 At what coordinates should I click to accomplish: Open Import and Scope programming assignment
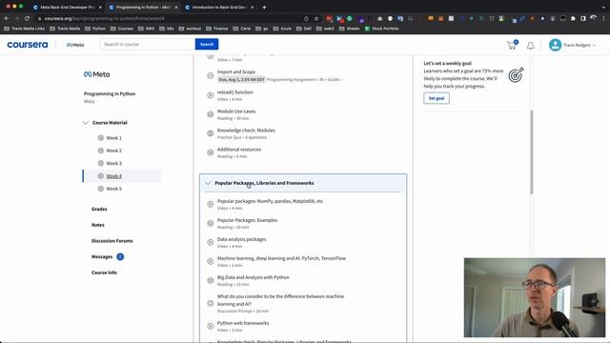[x=236, y=72]
